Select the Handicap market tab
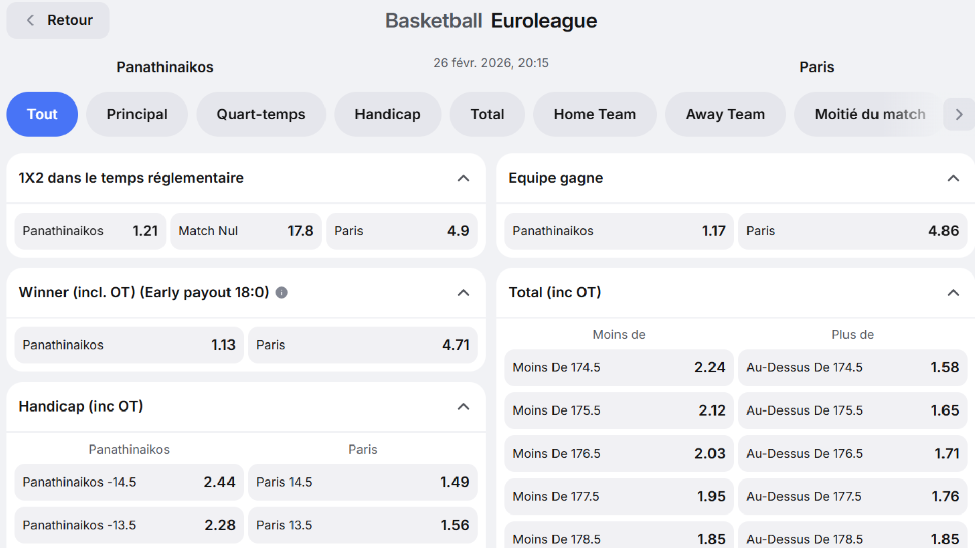975x548 pixels. coord(387,114)
